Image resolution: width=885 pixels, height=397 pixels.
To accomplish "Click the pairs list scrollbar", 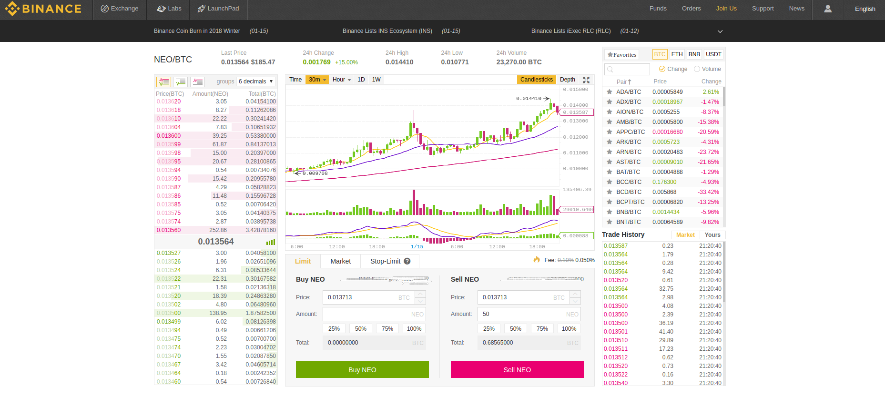I will click(x=724, y=96).
